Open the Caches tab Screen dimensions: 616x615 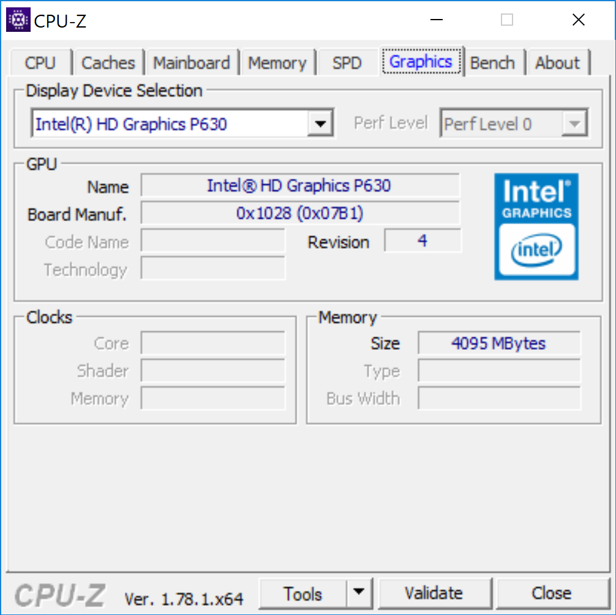point(108,63)
